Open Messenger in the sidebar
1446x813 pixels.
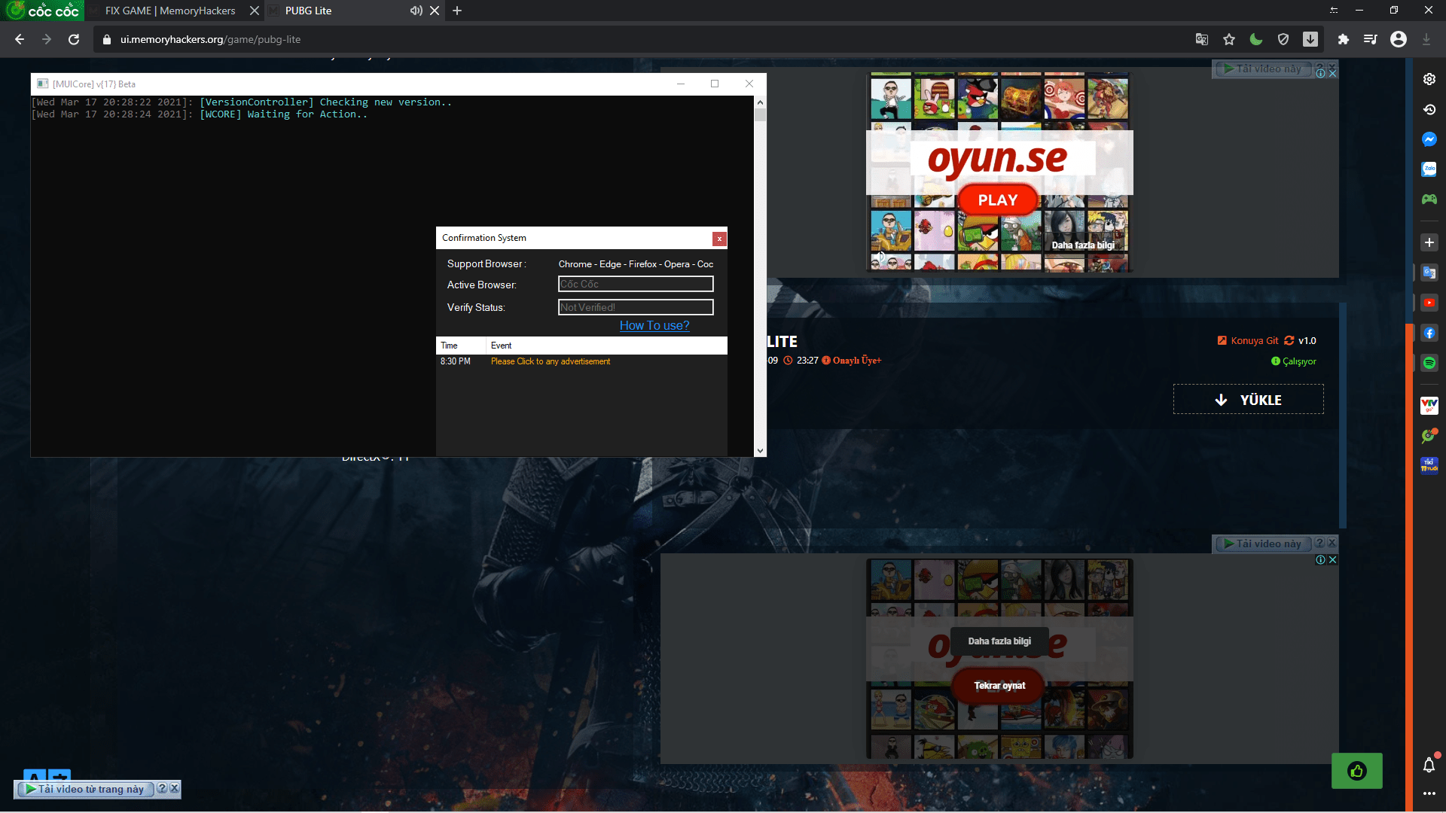[x=1429, y=139]
